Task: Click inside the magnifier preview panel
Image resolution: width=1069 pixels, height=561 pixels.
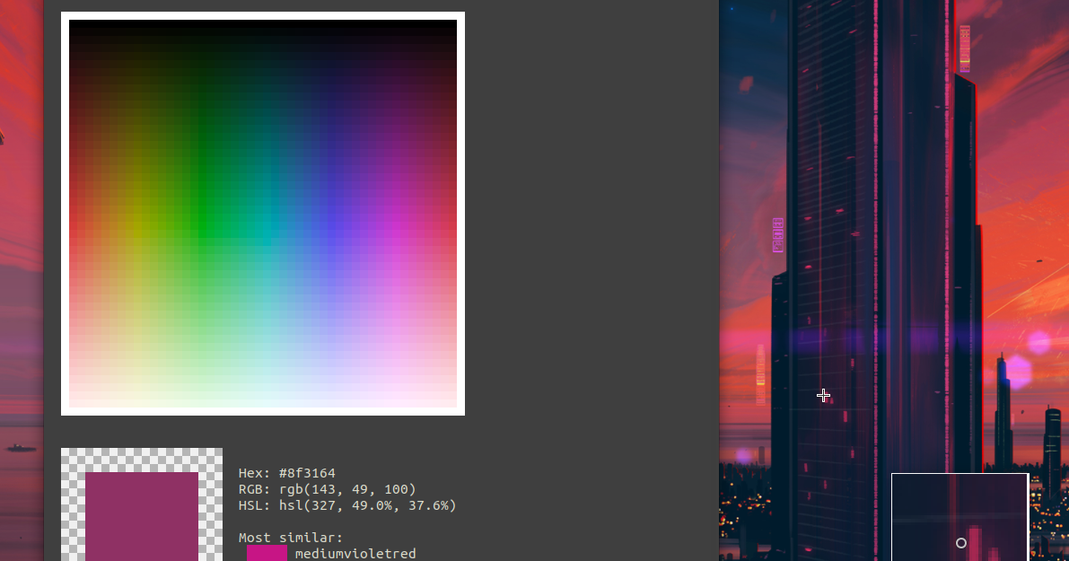Action: [959, 516]
